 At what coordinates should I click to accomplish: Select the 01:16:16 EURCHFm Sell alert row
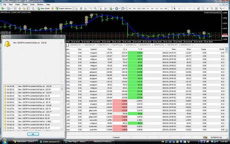pos(32,122)
